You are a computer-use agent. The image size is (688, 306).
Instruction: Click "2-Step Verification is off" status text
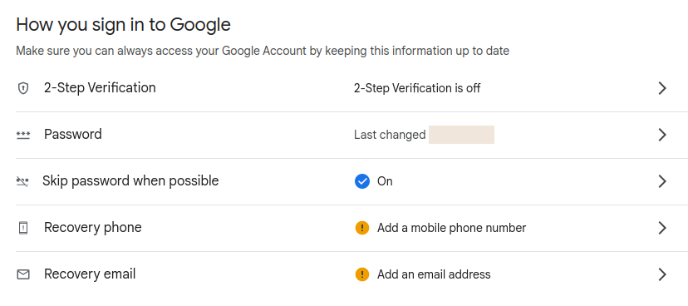(x=417, y=88)
